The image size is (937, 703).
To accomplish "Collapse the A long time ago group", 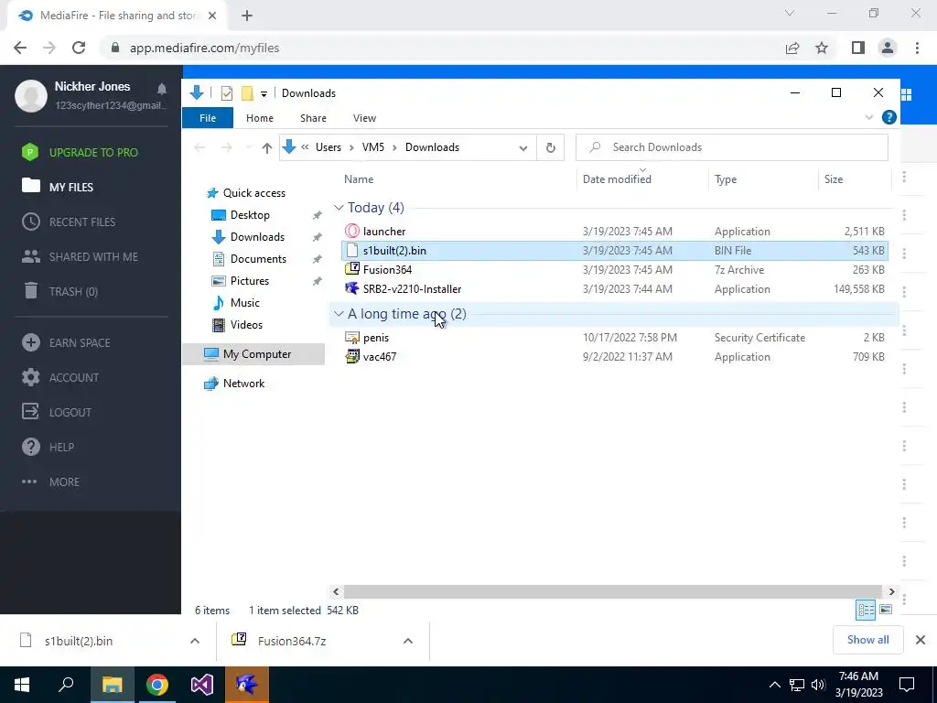I will (339, 314).
